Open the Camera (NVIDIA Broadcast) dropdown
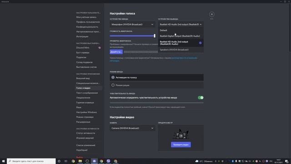This screenshot has height=164, width=291. tap(132, 128)
